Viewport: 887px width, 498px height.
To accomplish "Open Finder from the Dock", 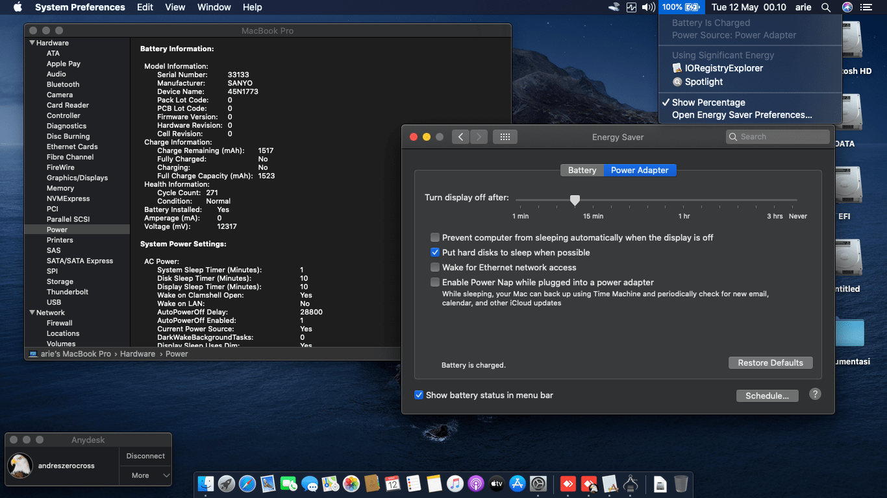I will point(206,484).
